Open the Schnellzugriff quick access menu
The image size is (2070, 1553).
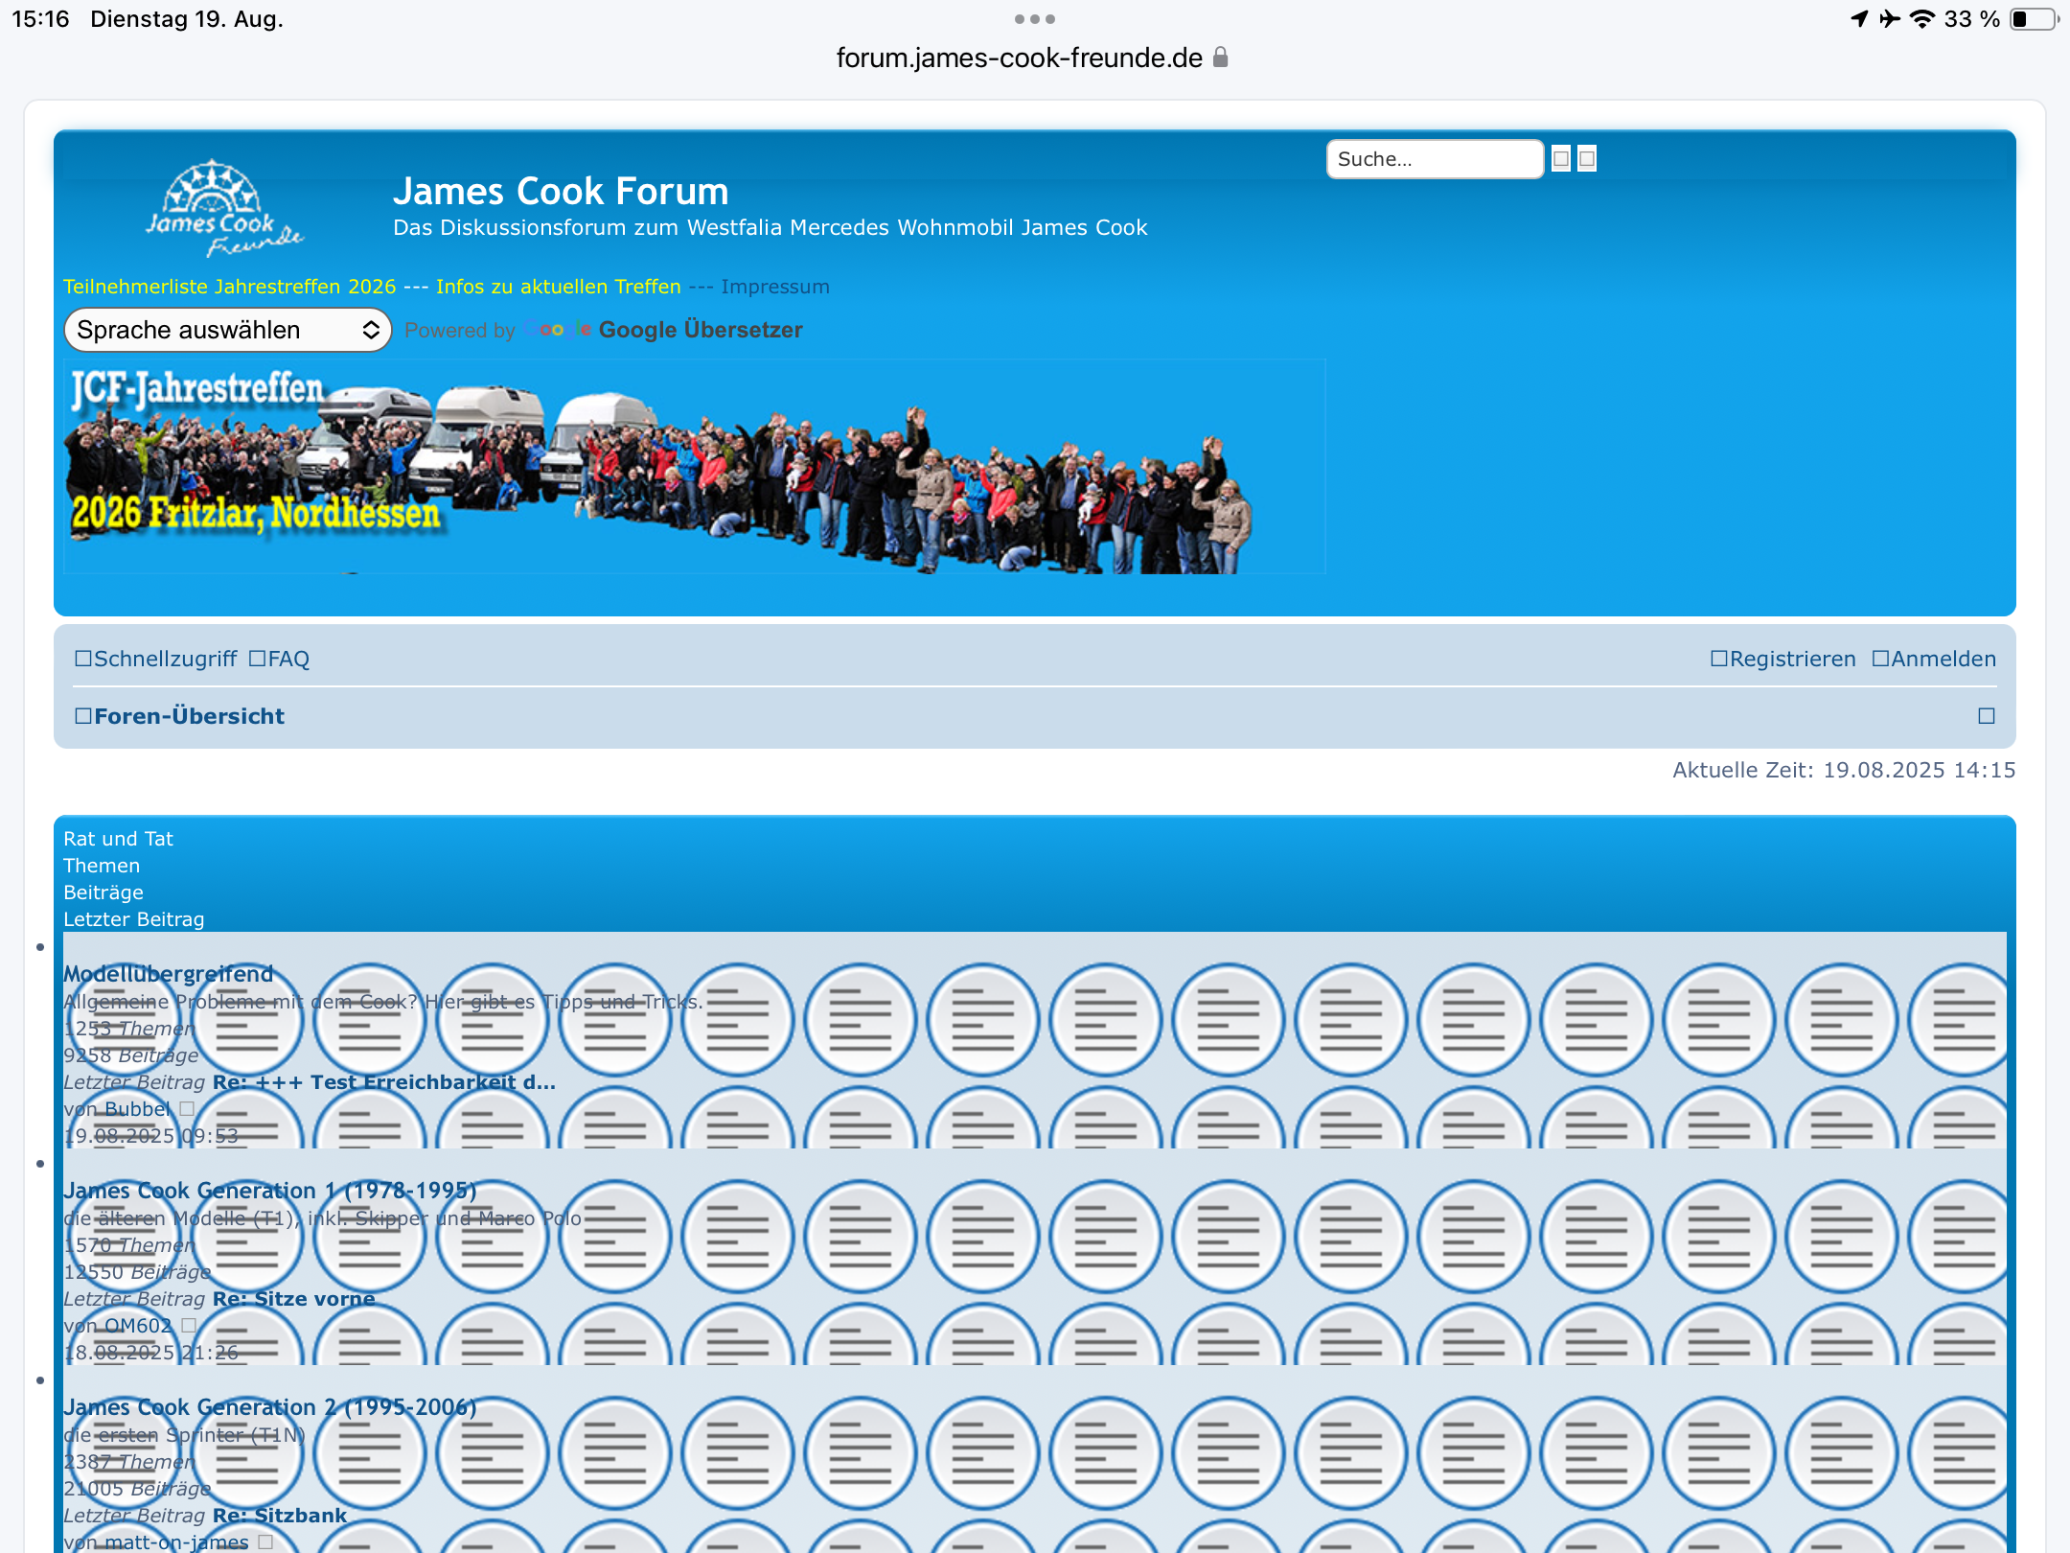(x=155, y=659)
